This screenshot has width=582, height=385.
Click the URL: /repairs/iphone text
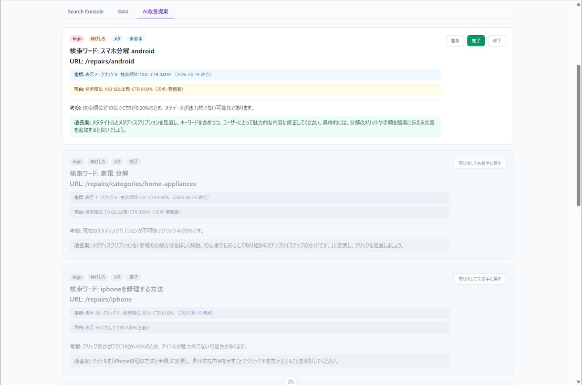(x=101, y=300)
